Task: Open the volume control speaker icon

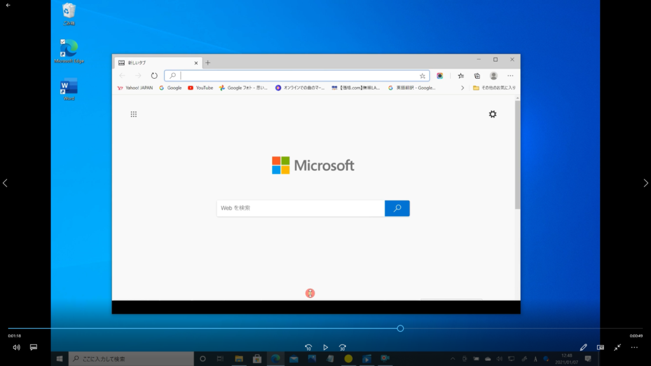Action: pyautogui.click(x=17, y=348)
